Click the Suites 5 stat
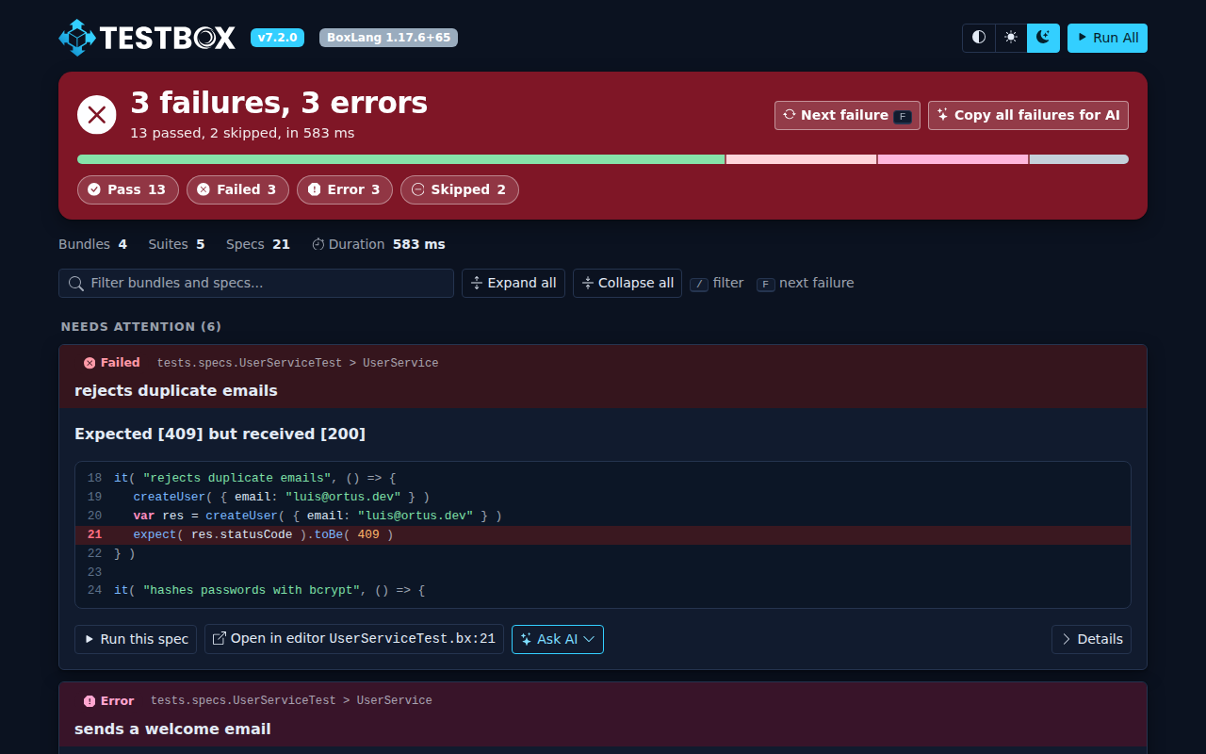 (176, 244)
